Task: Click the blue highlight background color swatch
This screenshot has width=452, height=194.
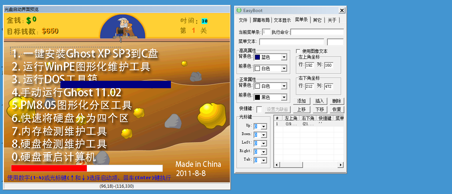Action: click(257, 57)
